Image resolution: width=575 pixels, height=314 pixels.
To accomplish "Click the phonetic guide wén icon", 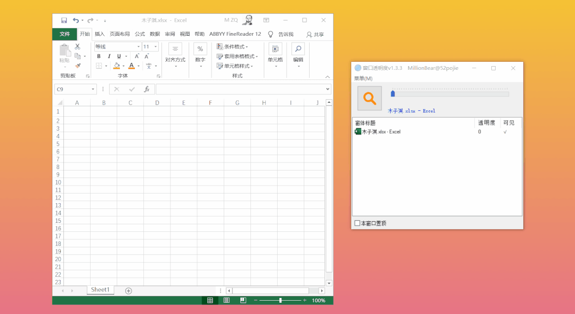I will (x=149, y=66).
